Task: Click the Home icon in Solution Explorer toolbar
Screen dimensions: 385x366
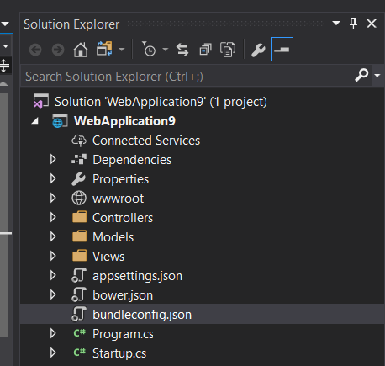Action: (x=81, y=50)
